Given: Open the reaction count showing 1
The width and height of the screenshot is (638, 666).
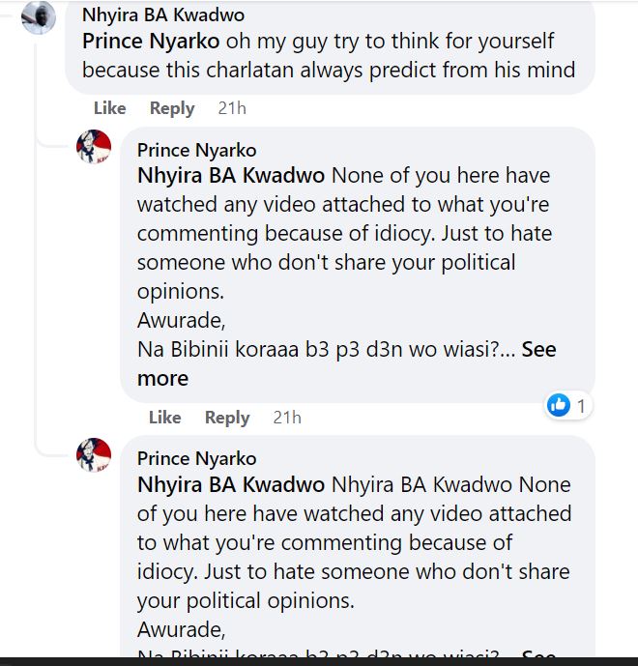Looking at the screenshot, I should click(581, 406).
